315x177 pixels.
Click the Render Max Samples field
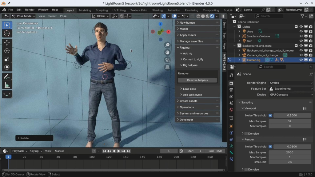289,152
